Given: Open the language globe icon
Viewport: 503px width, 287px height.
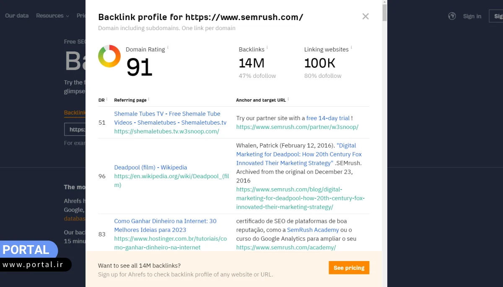Looking at the screenshot, I should (452, 16).
